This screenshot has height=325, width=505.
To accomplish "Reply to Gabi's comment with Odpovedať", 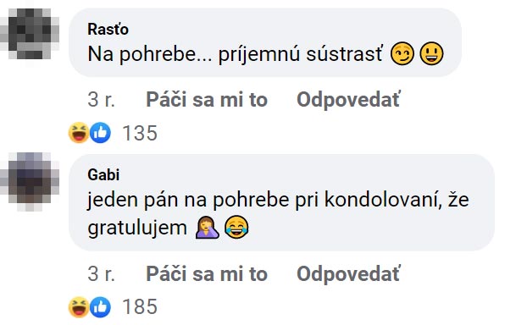I will (x=348, y=274).
